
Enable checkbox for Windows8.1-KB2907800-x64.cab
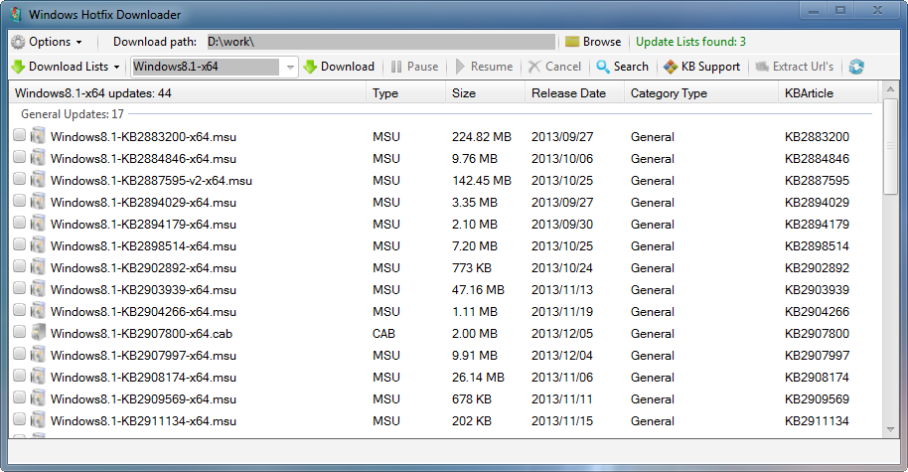coord(19,331)
